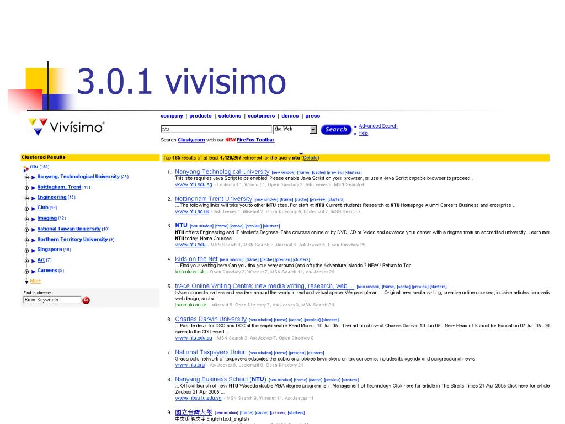565x424 pixels.
Task: Open the company menu
Action: click(x=172, y=116)
